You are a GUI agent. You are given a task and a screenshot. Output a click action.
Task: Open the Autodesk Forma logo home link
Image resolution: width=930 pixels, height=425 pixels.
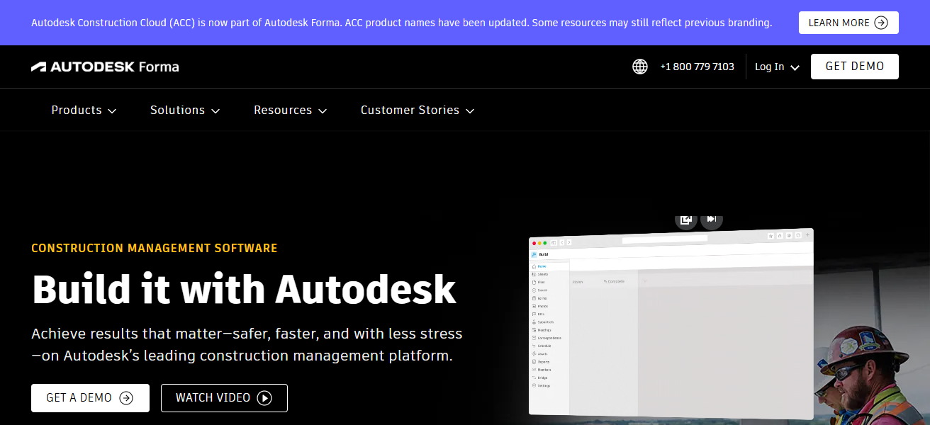click(x=105, y=67)
